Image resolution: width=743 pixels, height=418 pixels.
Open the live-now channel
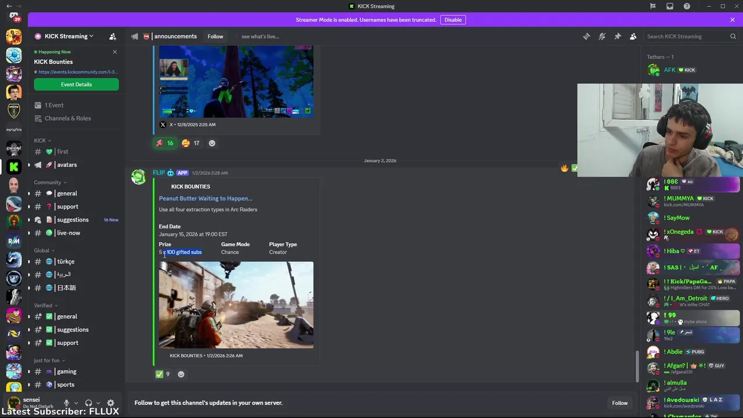(x=76, y=233)
